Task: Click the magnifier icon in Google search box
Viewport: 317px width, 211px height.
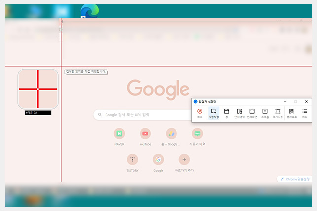Action: [100, 115]
